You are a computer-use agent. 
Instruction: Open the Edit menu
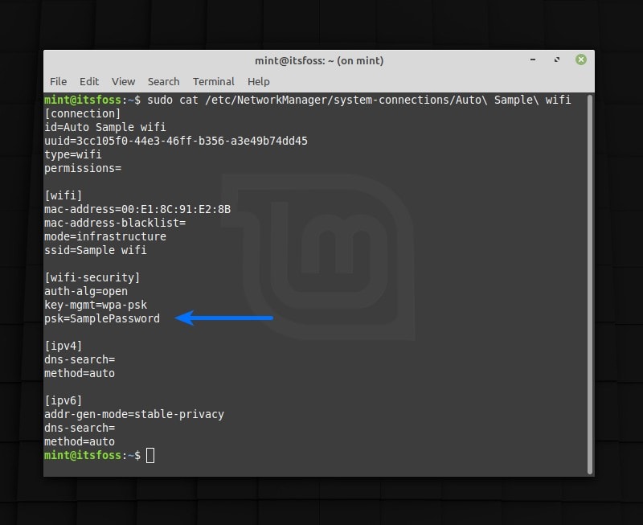pyautogui.click(x=89, y=81)
